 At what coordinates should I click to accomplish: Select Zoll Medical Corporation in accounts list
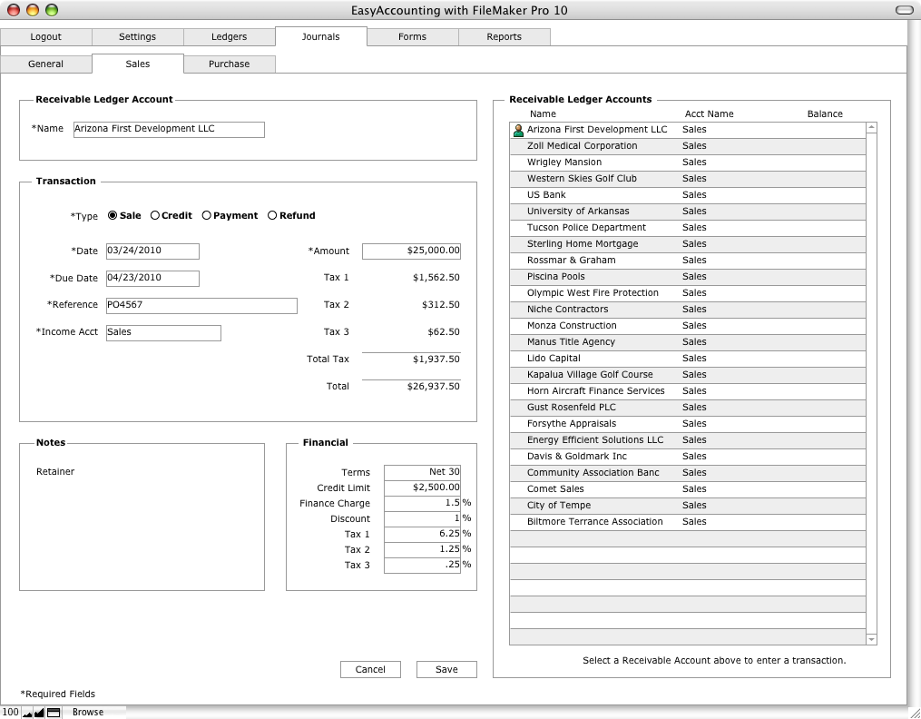[x=688, y=146]
